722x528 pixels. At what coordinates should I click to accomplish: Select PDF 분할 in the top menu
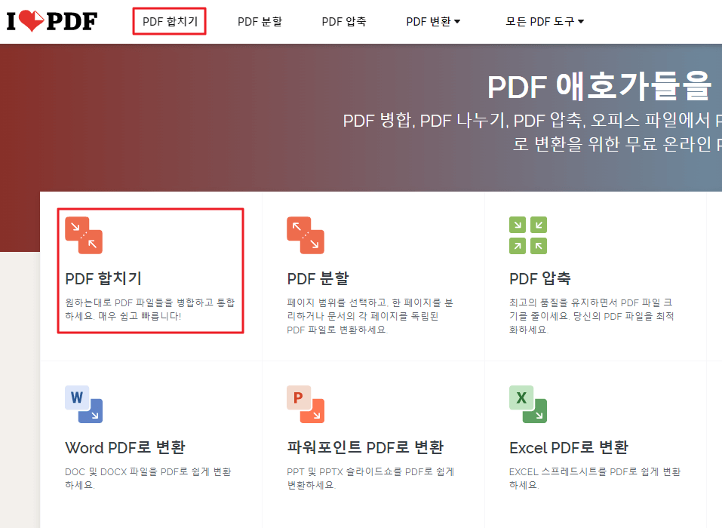[x=260, y=21]
